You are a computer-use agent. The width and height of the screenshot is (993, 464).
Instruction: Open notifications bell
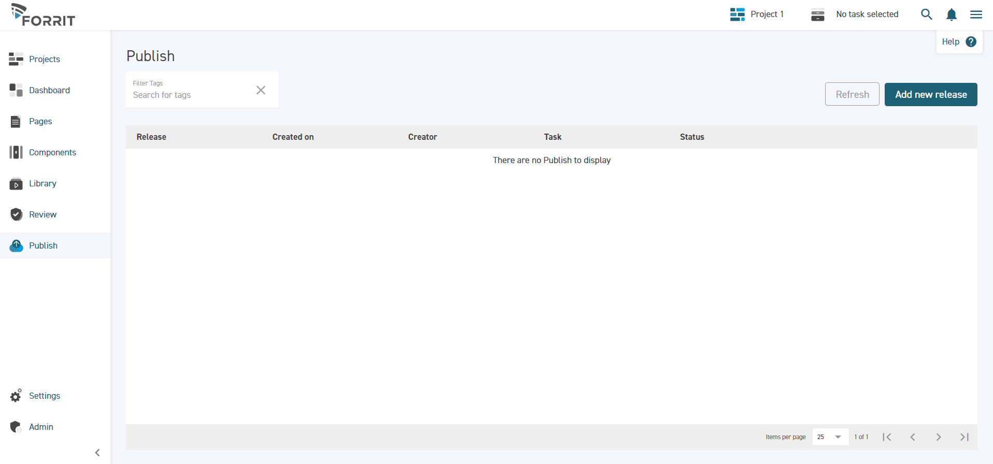tap(952, 15)
